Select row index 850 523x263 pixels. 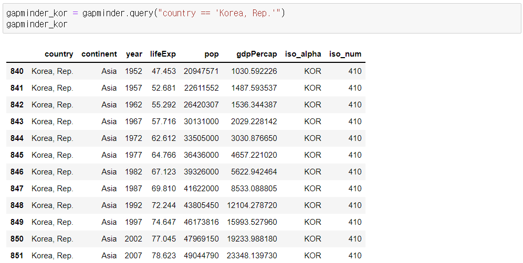click(17, 239)
